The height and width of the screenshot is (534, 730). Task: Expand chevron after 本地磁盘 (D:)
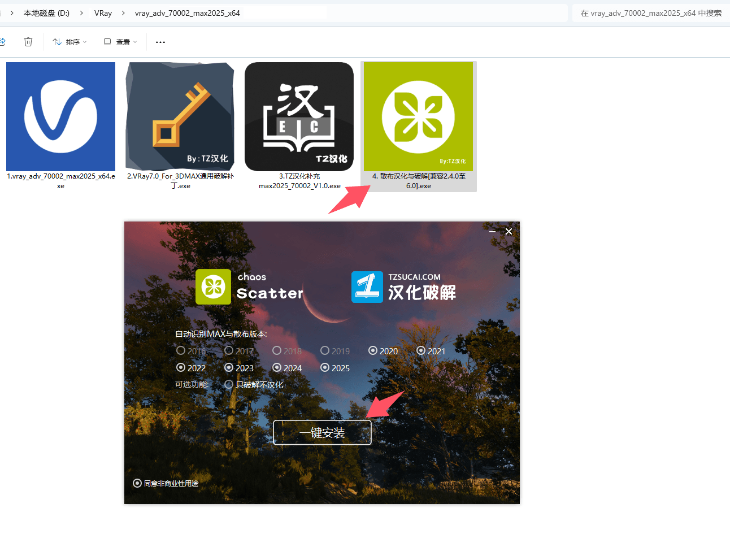(x=82, y=13)
